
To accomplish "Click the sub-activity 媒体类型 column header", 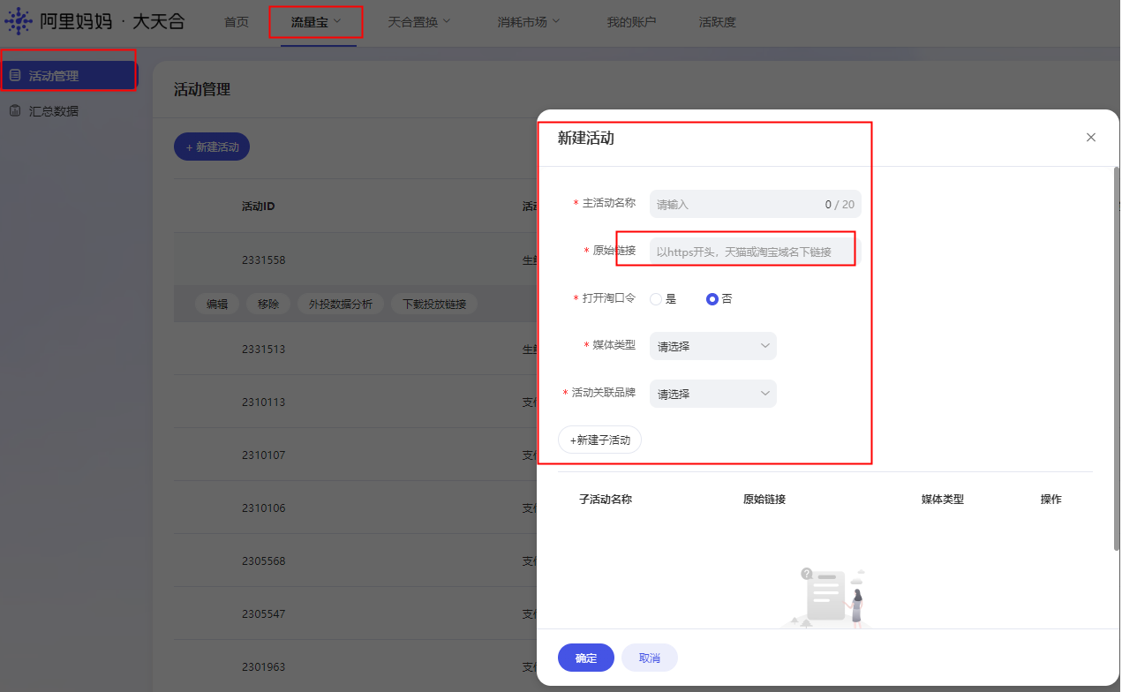I will point(942,499).
